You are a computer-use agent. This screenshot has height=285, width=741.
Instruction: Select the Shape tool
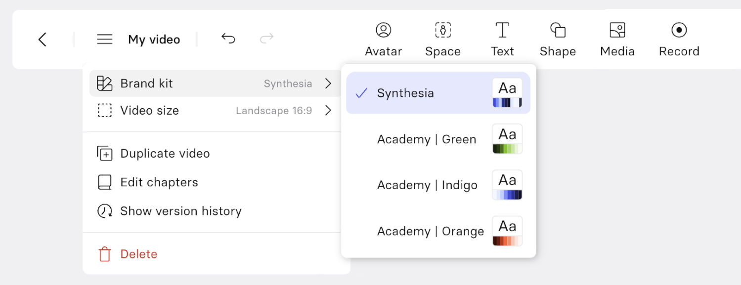pos(558,40)
